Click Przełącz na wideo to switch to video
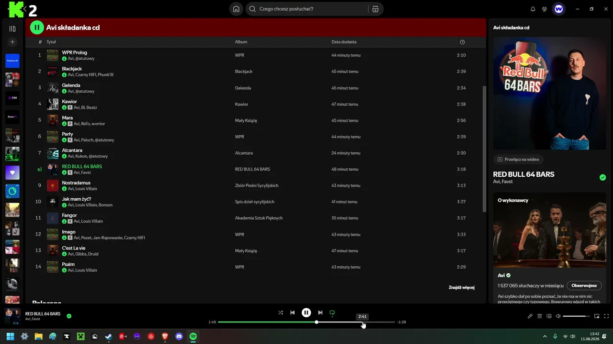Image resolution: width=613 pixels, height=344 pixels. pyautogui.click(x=518, y=159)
